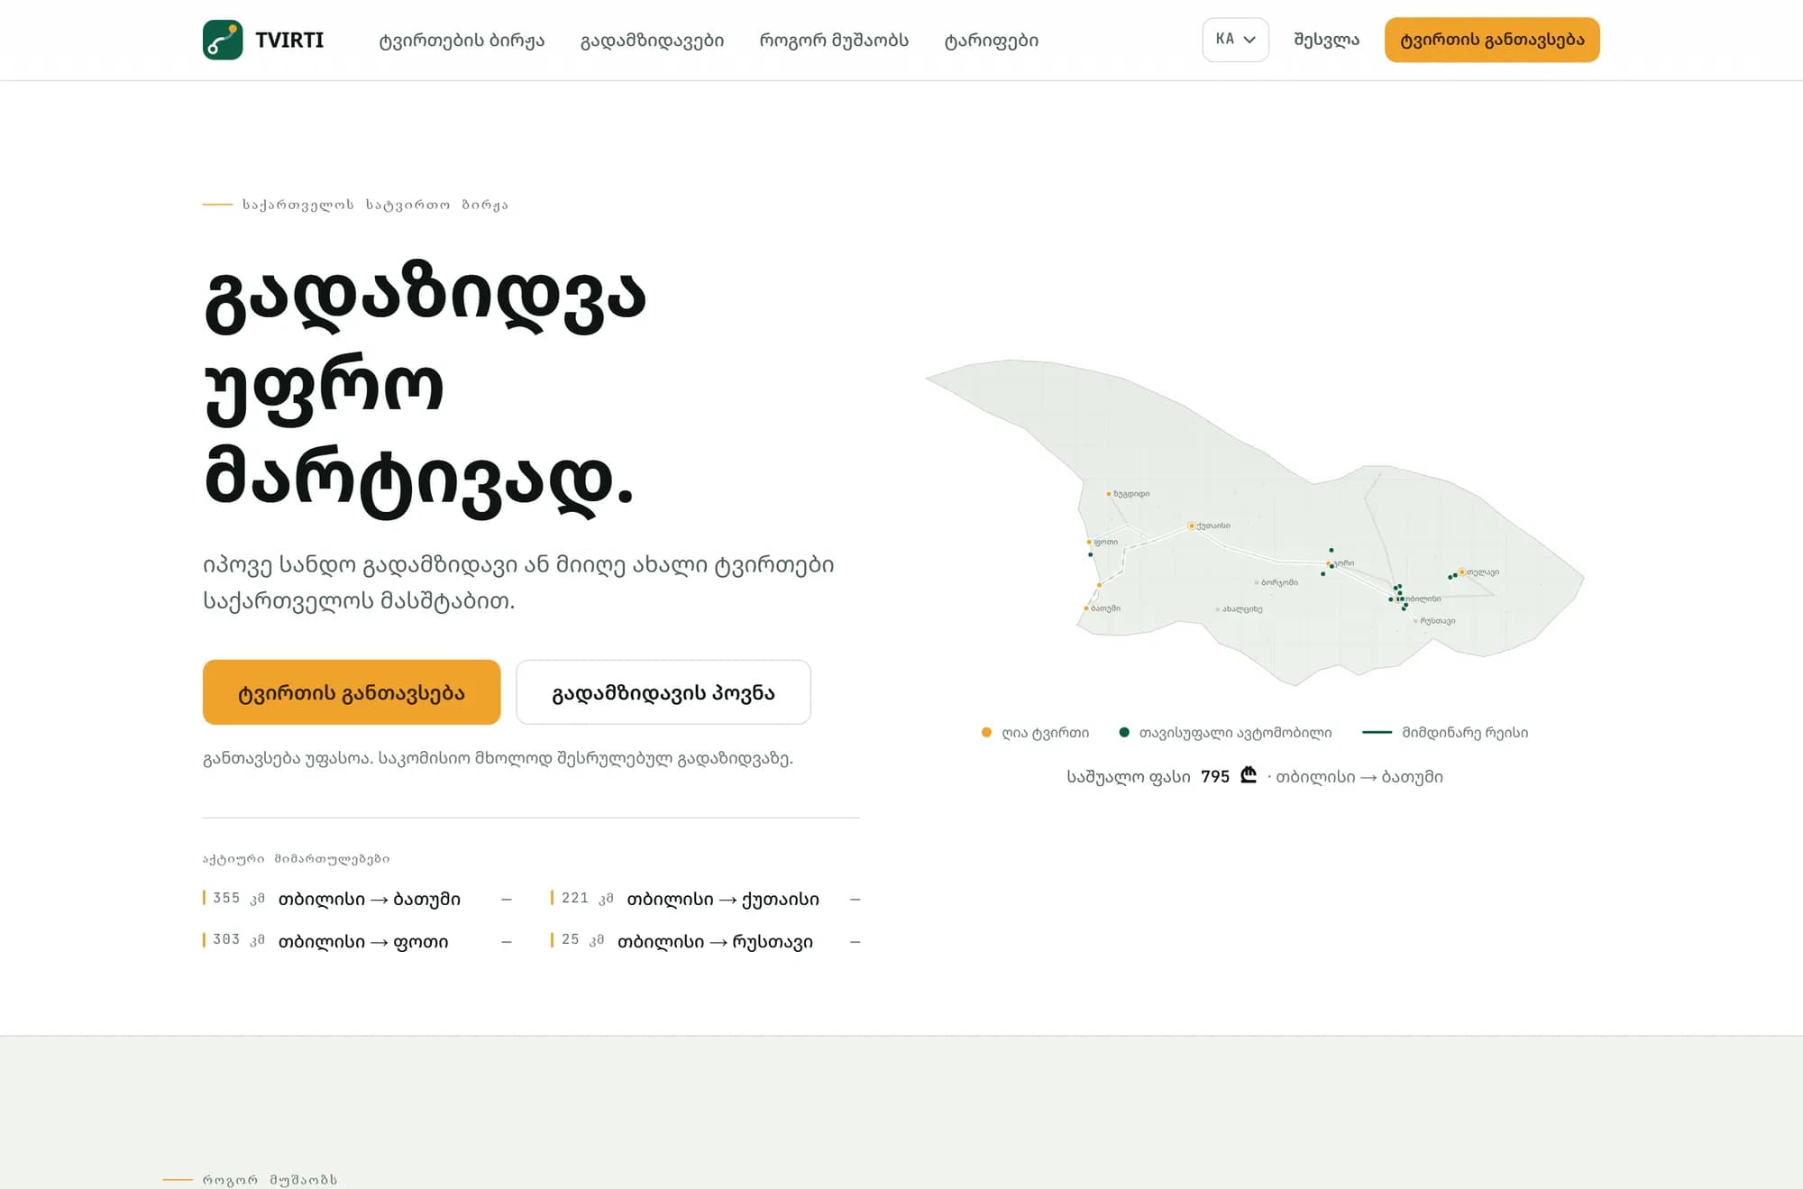Click the განთავსება უფასოა note text
This screenshot has width=1803, height=1189.
[499, 758]
